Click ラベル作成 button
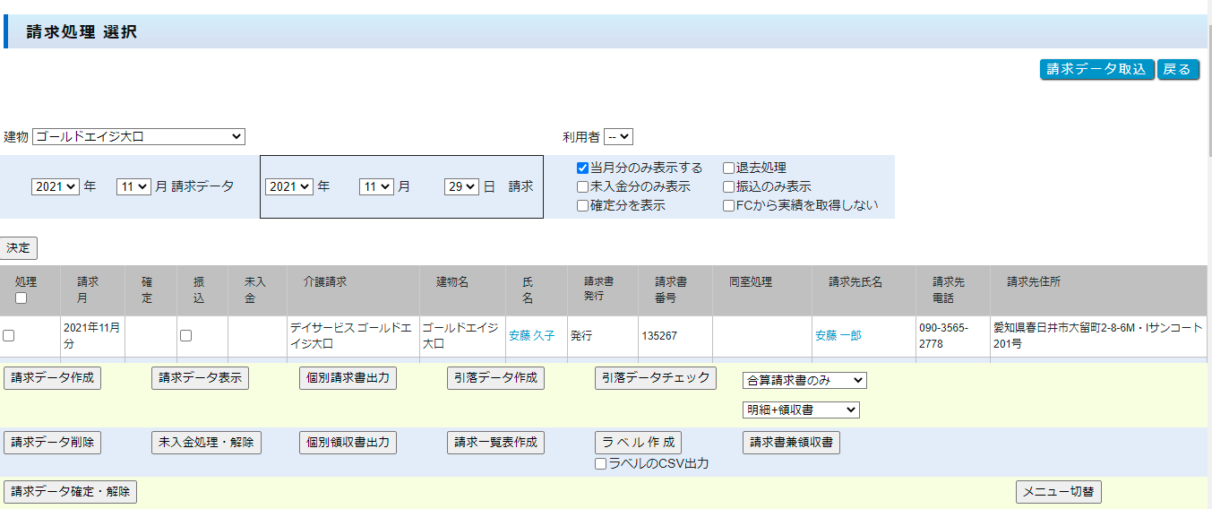The width and height of the screenshot is (1212, 509). 638,443
